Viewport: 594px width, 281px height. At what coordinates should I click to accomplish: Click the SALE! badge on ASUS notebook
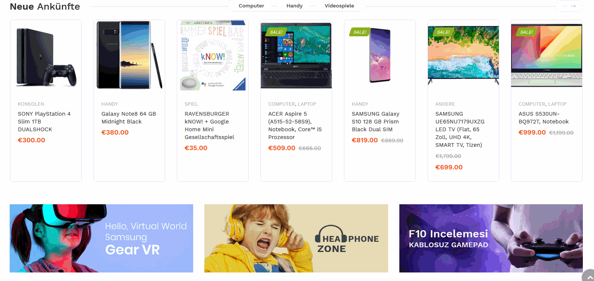click(526, 32)
